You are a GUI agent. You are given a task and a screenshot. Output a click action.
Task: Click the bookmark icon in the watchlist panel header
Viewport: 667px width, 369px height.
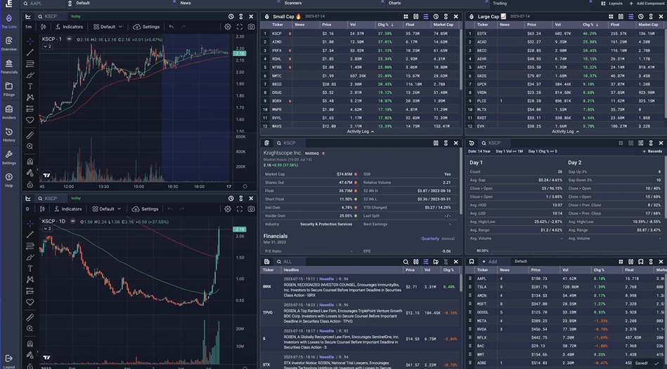[640, 262]
